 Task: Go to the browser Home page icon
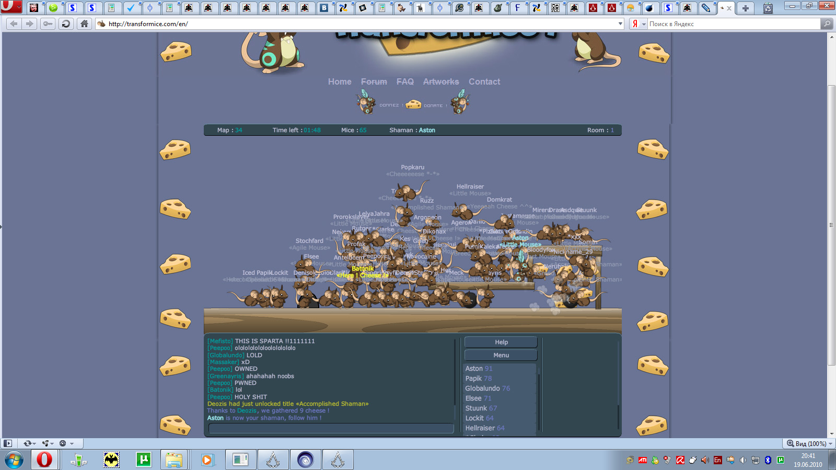coord(84,23)
